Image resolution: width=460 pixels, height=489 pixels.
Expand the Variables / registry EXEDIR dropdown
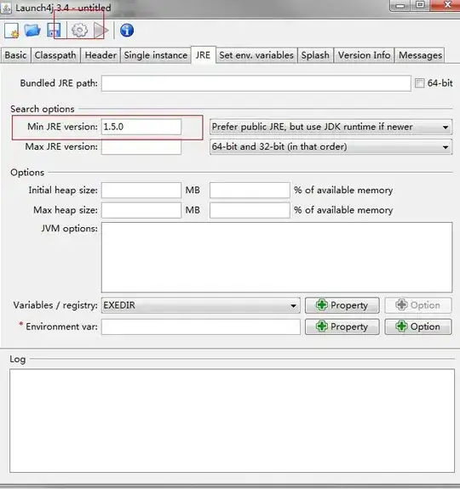(200, 305)
